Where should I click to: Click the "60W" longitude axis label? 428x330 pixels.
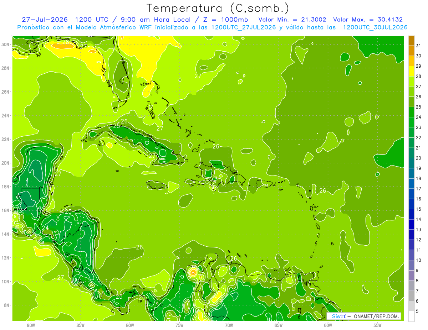coord(328,325)
